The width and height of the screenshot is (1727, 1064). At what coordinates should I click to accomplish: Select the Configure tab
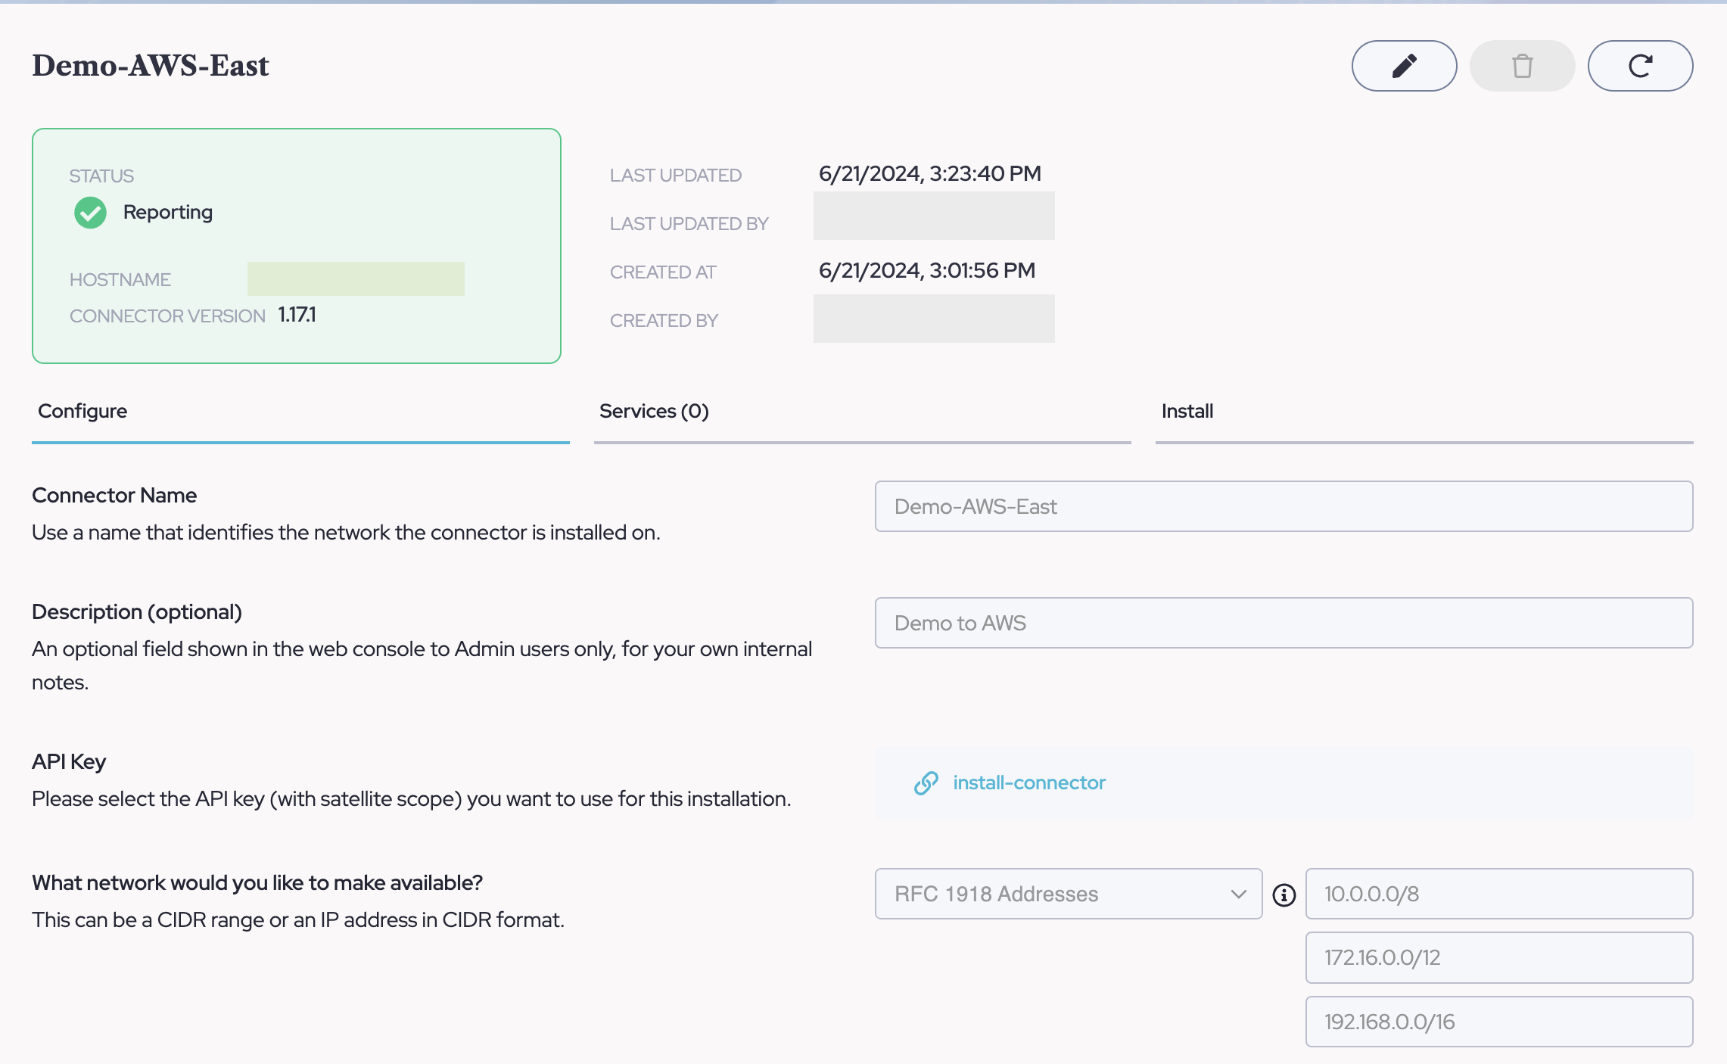point(82,411)
